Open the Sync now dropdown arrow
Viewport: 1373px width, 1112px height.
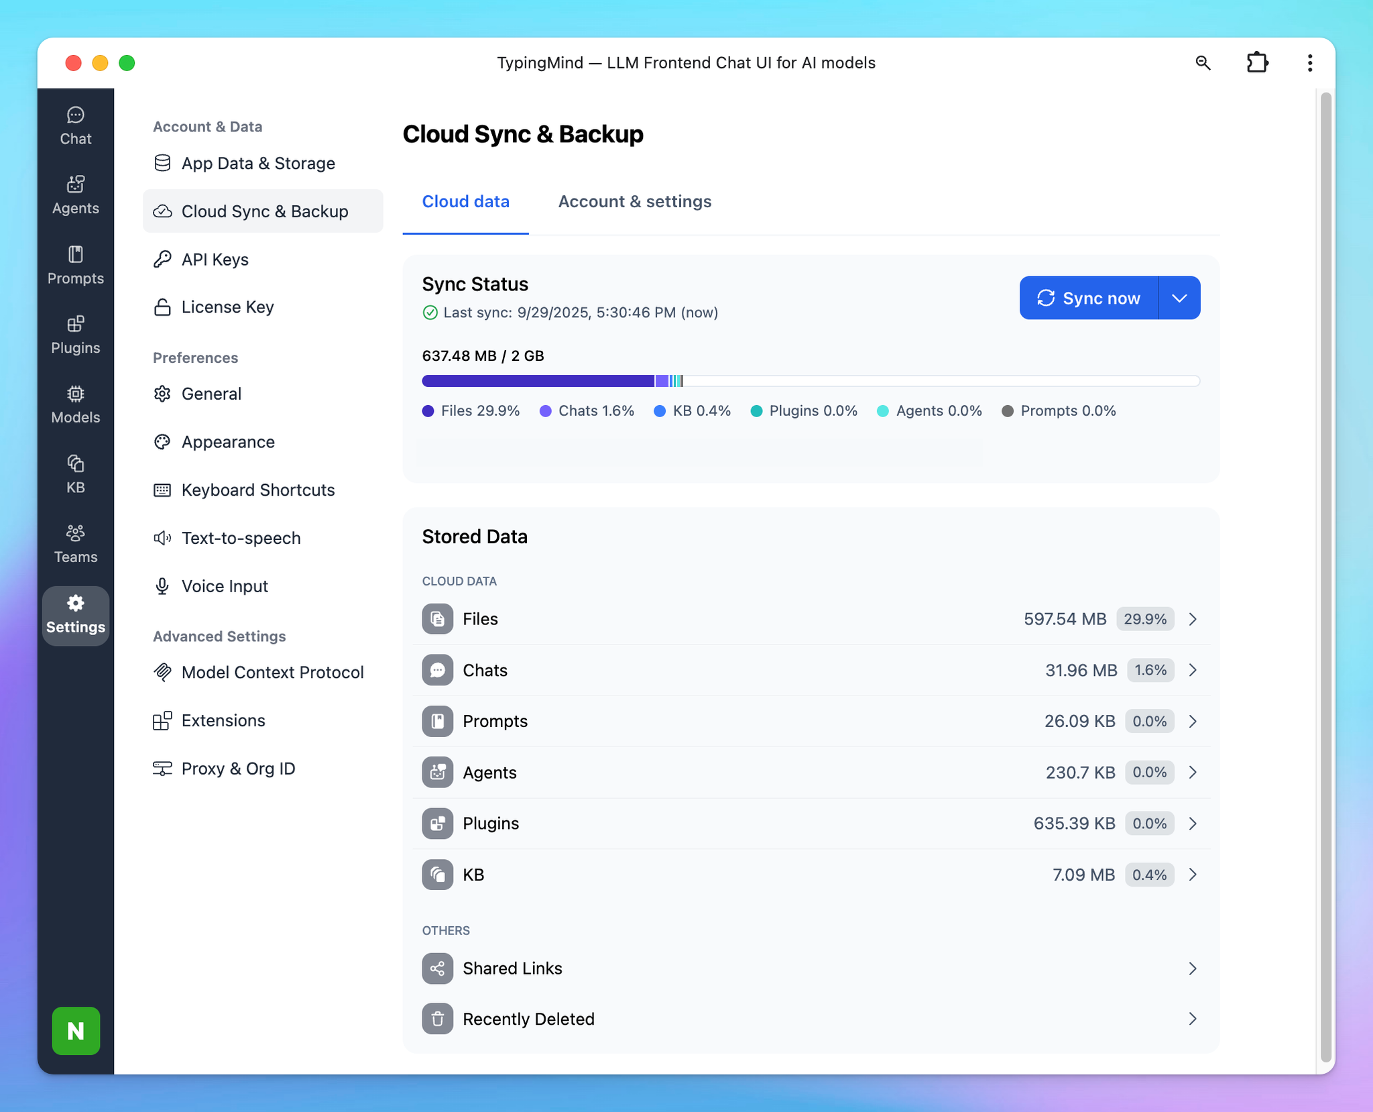[1180, 298]
